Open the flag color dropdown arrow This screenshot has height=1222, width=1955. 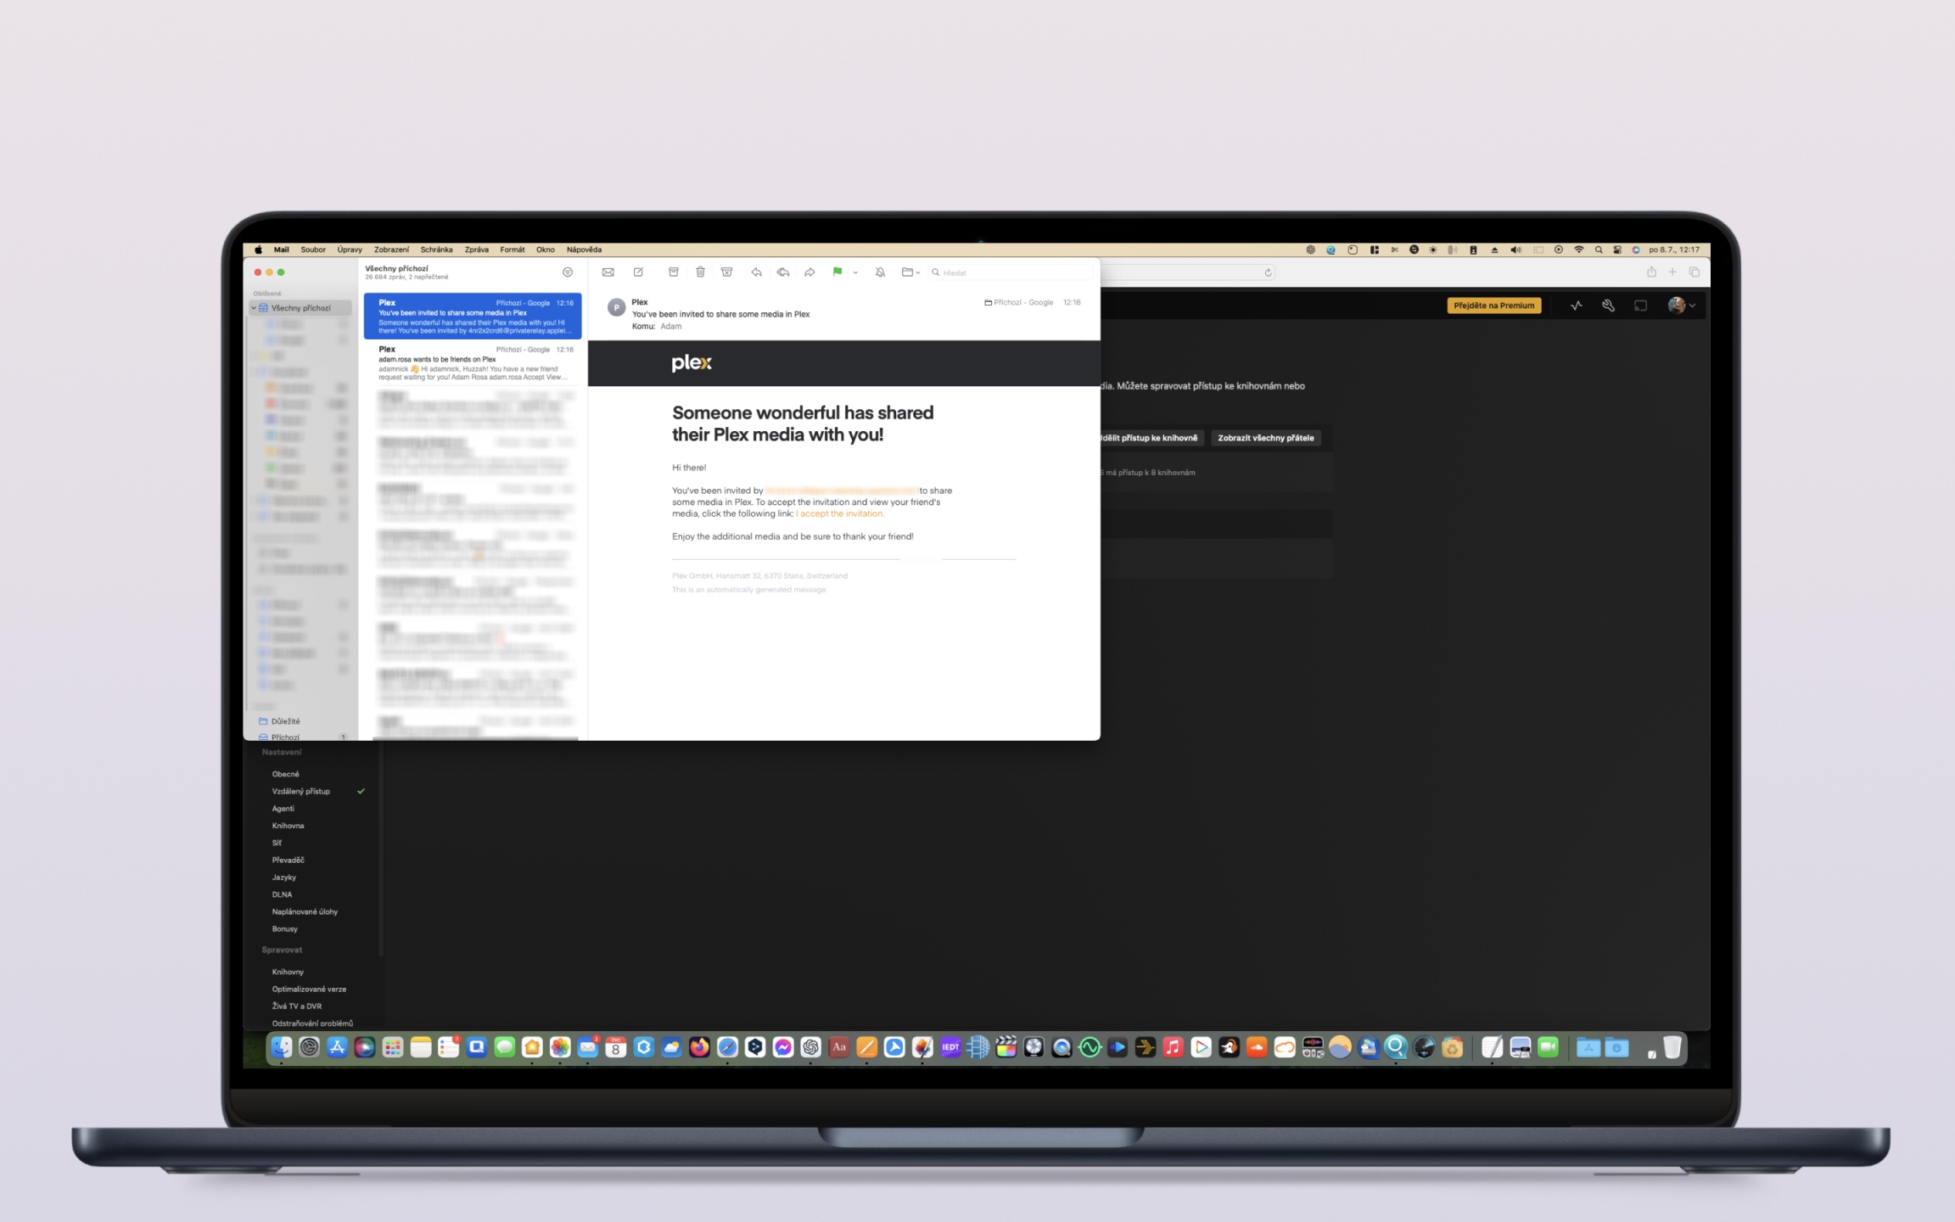point(855,273)
